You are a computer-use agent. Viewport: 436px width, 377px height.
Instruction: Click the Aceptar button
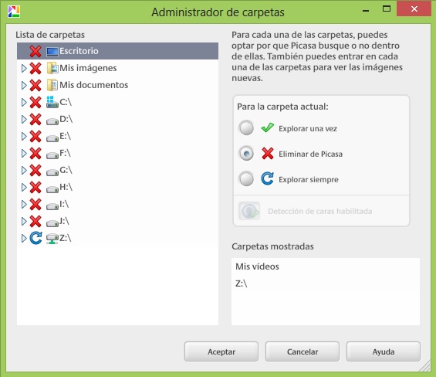coord(221,352)
